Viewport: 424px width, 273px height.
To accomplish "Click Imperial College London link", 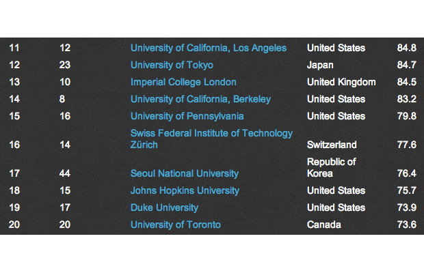I will [183, 83].
